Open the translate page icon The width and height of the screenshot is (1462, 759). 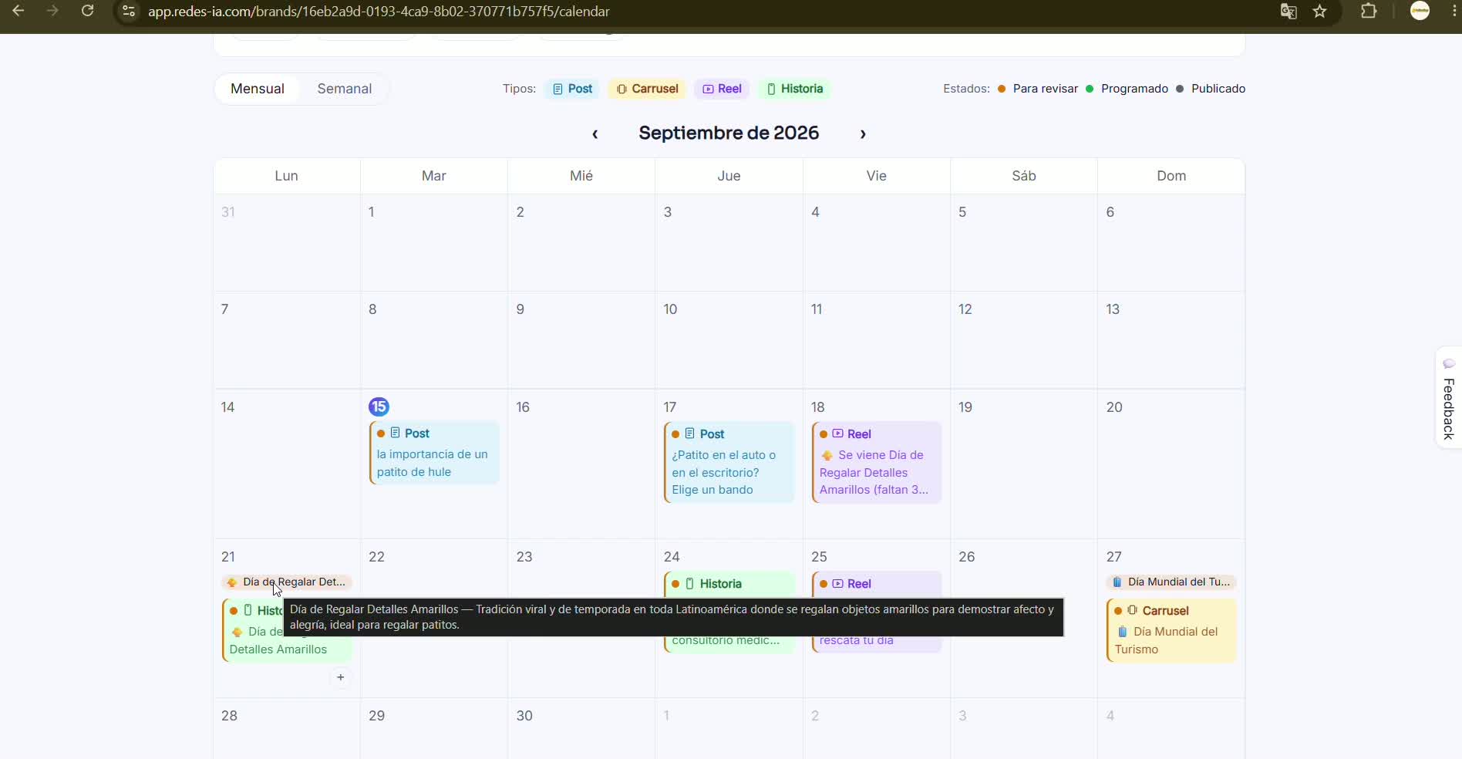click(1289, 12)
